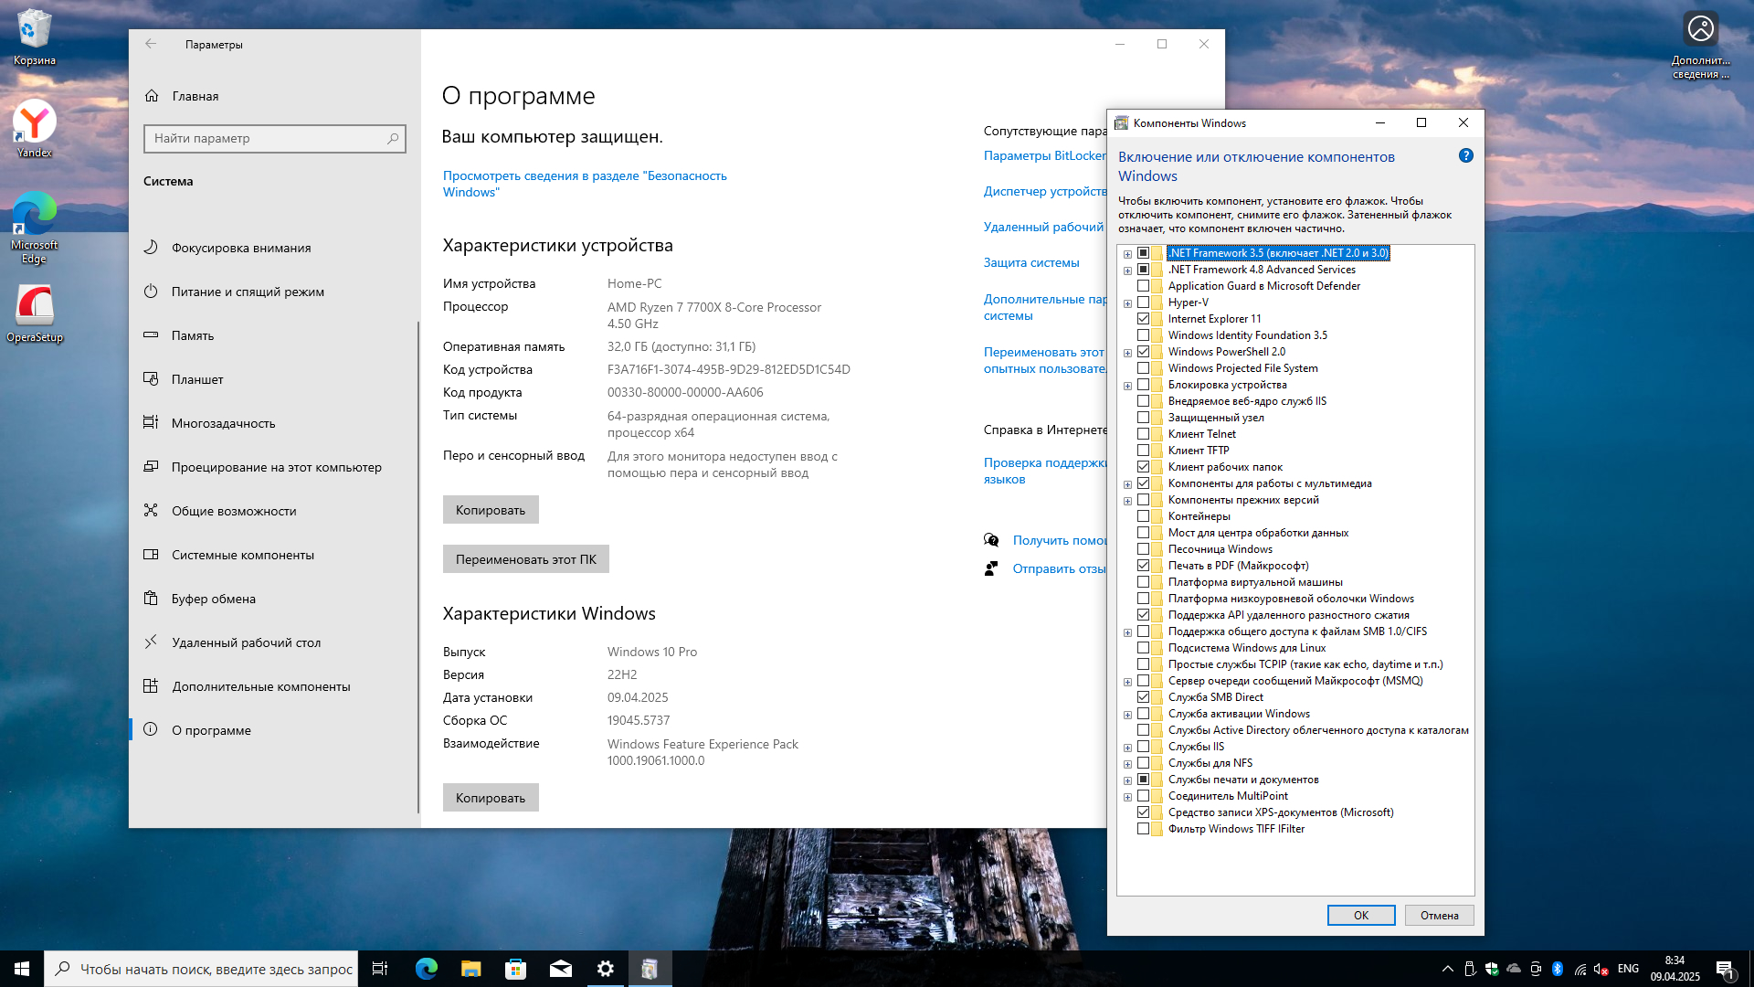Open Recycle Bin (Корзина) icon
Viewport: 1754px width, 987px height.
(x=35, y=31)
